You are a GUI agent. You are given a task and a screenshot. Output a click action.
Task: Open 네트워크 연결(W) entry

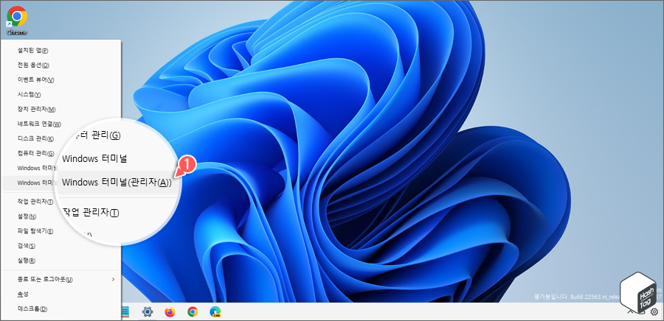click(61, 124)
